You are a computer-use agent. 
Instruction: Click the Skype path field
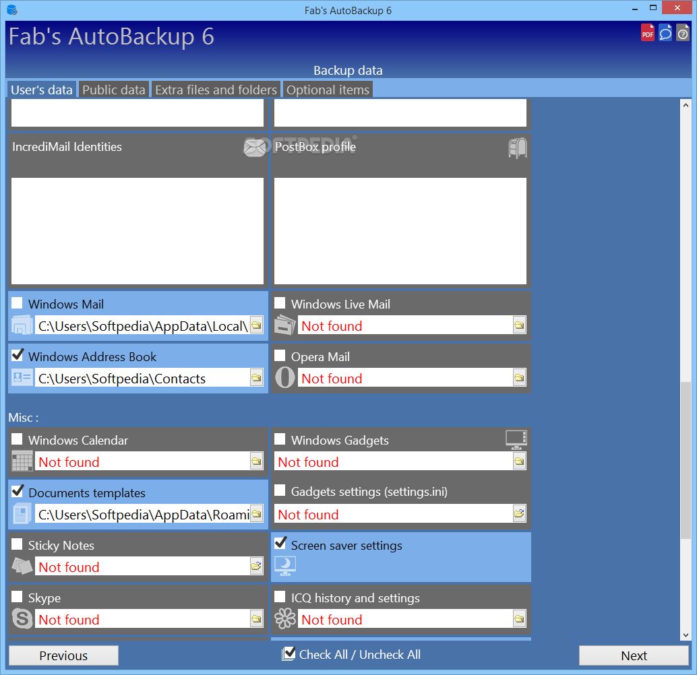coord(142,618)
